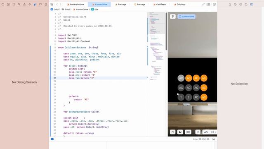Switch to the CalciTests tab
Image resolution: width=264 pixels, height=149 pixels.
(160, 5)
